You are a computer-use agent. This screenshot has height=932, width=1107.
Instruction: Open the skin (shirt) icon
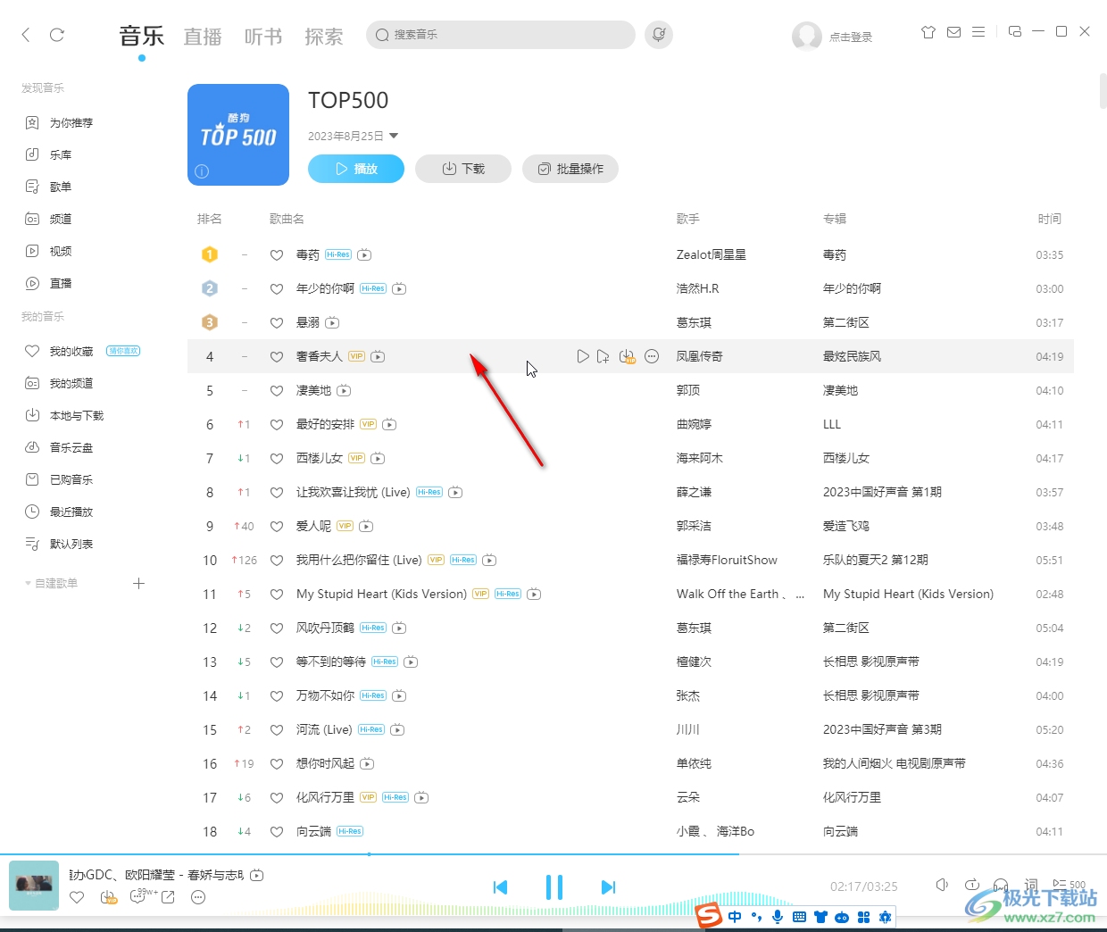pos(928,32)
